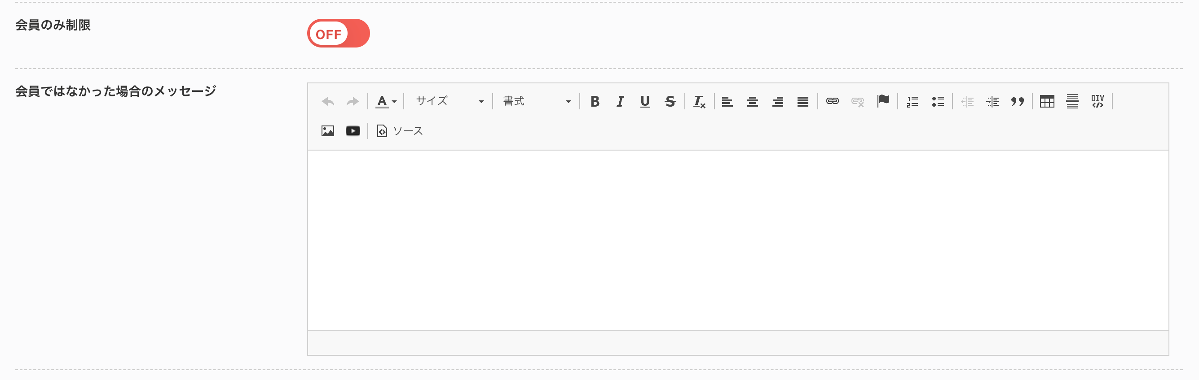Insert a table
Image resolution: width=1199 pixels, height=380 pixels.
coord(1047,101)
